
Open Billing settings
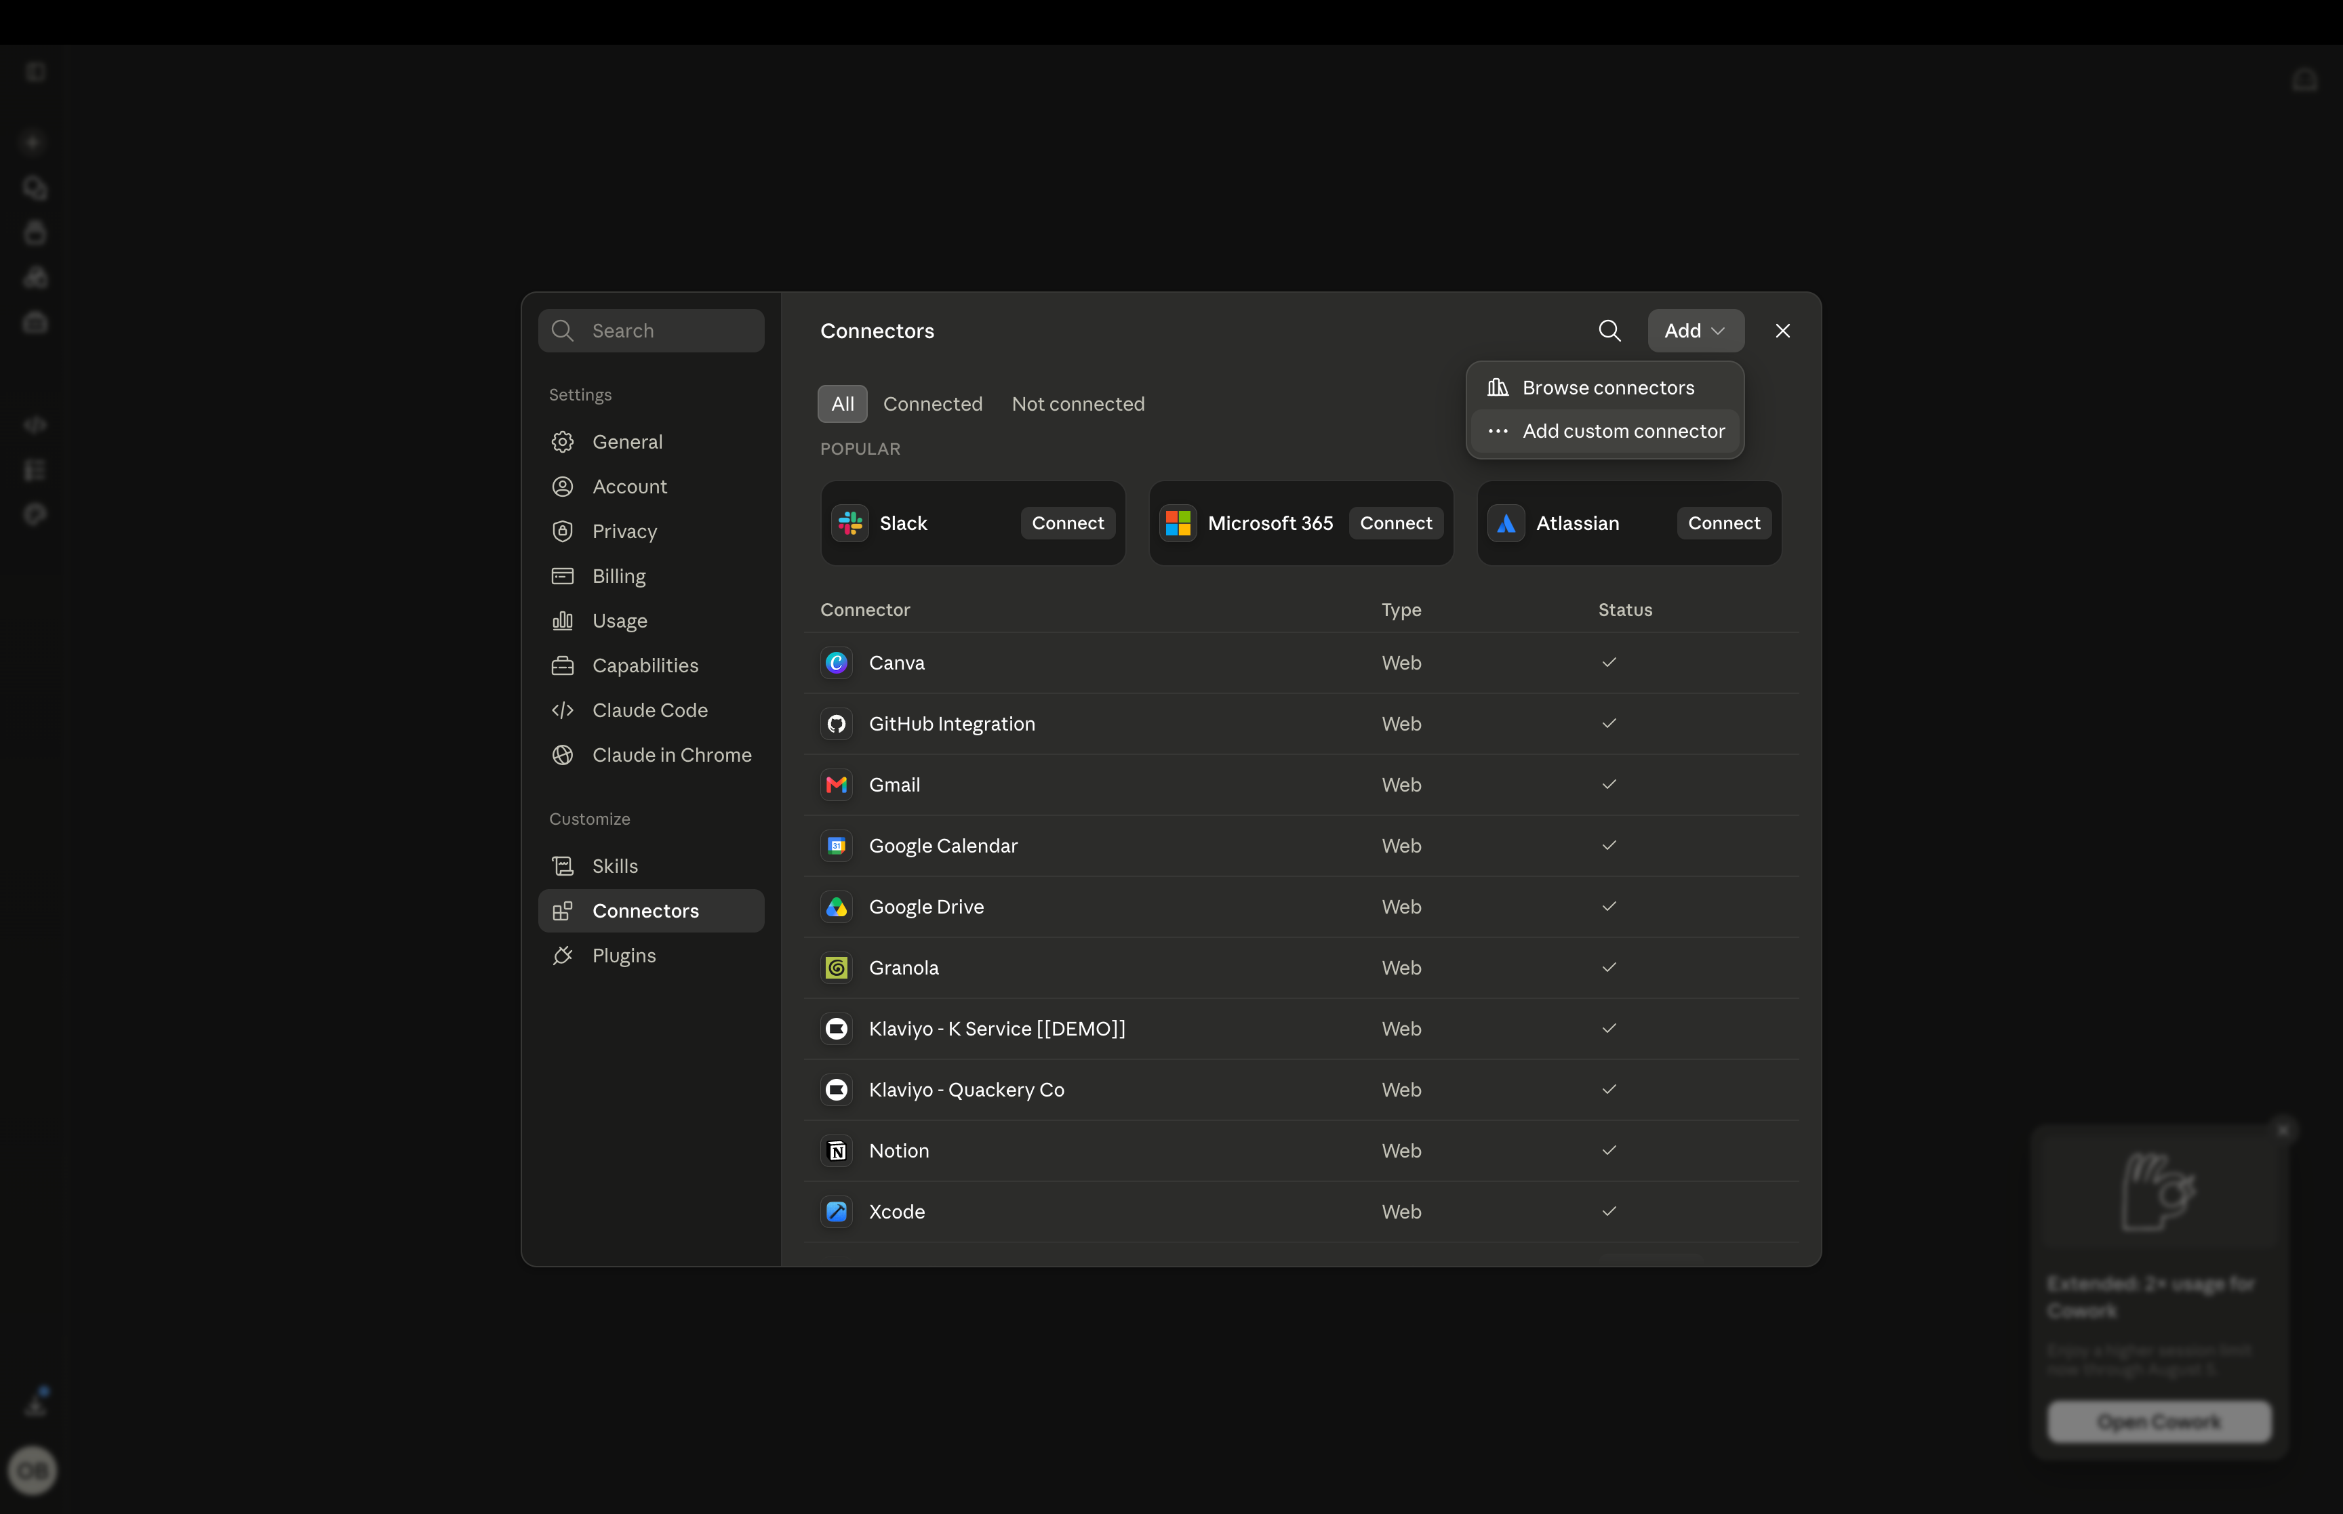[x=651, y=576]
